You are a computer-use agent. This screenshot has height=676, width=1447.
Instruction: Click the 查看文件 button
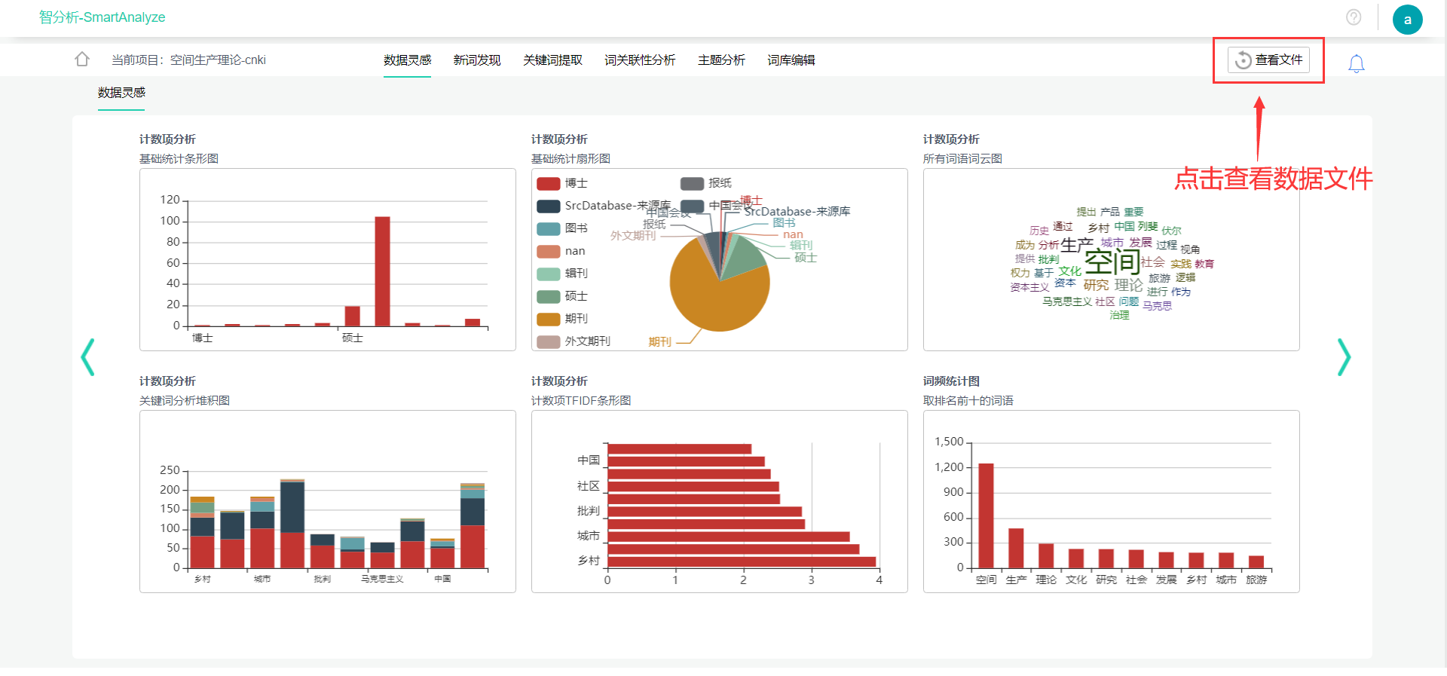point(1268,60)
